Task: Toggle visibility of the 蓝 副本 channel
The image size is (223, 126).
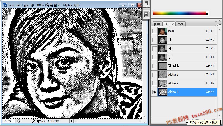Action: 154,66
